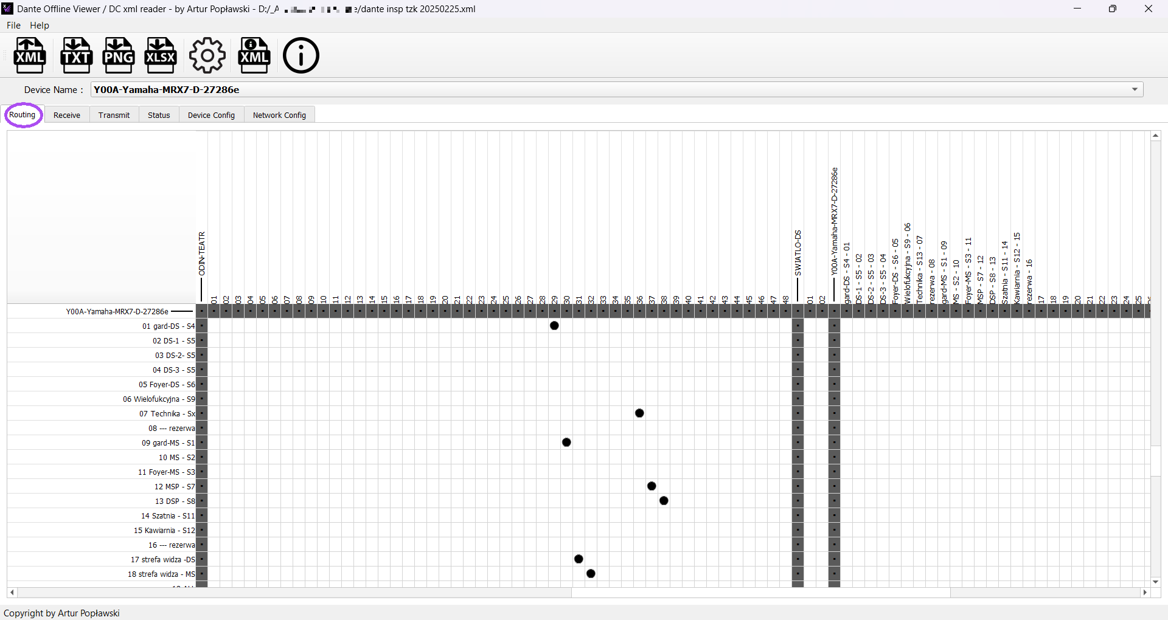
Task: Switch to the Transmit tab
Action: [114, 115]
